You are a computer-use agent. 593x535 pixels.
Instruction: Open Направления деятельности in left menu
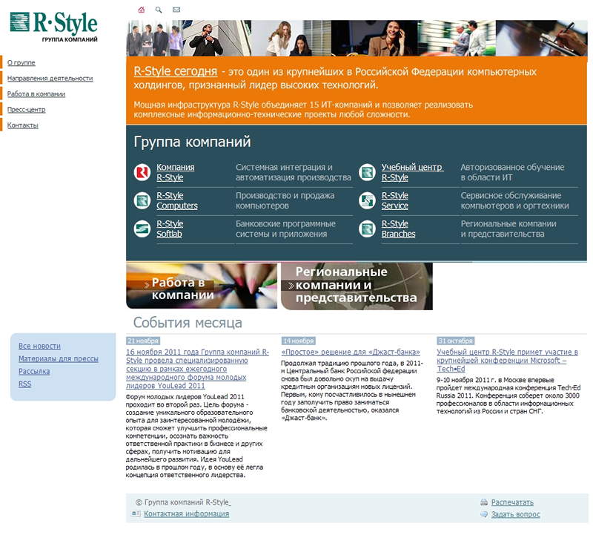pyautogui.click(x=50, y=78)
